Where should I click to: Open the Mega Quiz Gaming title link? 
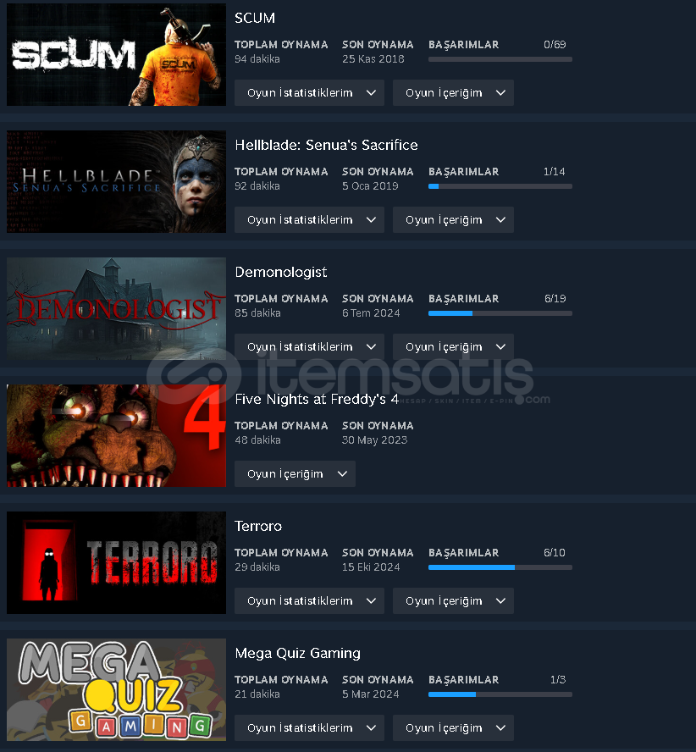coord(297,653)
